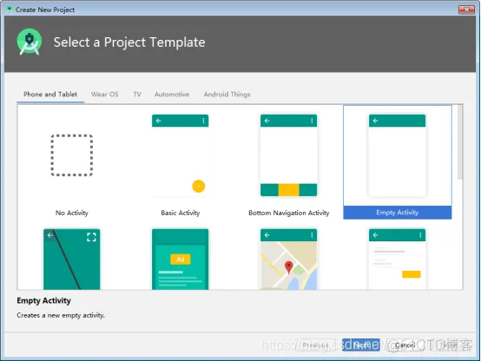Click the yellow button in login template preview
The width and height of the screenshot is (481, 361).
[411, 274]
